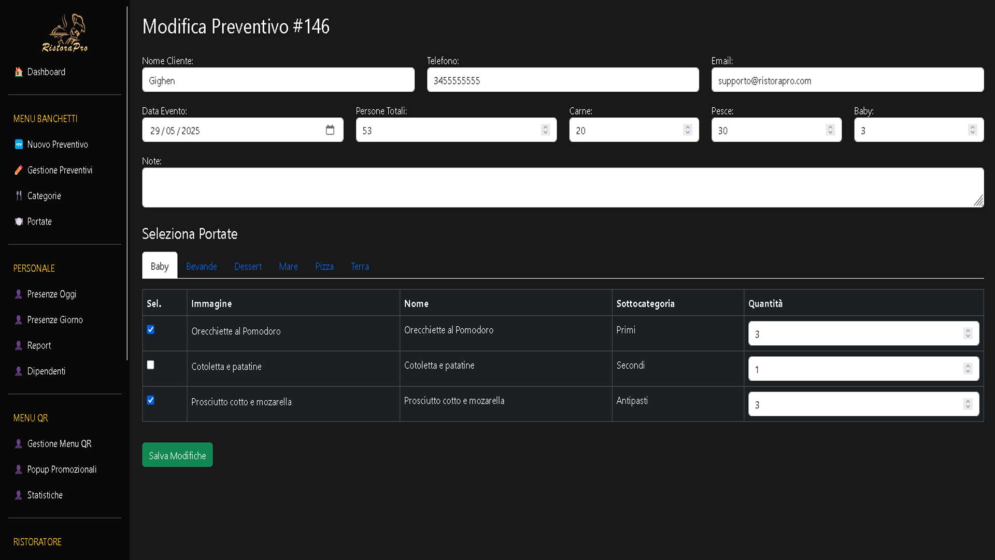Click the Presenze Oggi person icon

pyautogui.click(x=19, y=294)
